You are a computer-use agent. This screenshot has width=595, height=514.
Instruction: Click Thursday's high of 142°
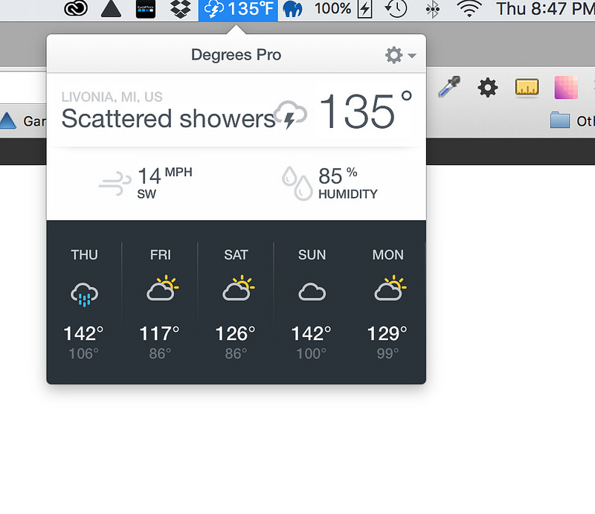(x=83, y=334)
